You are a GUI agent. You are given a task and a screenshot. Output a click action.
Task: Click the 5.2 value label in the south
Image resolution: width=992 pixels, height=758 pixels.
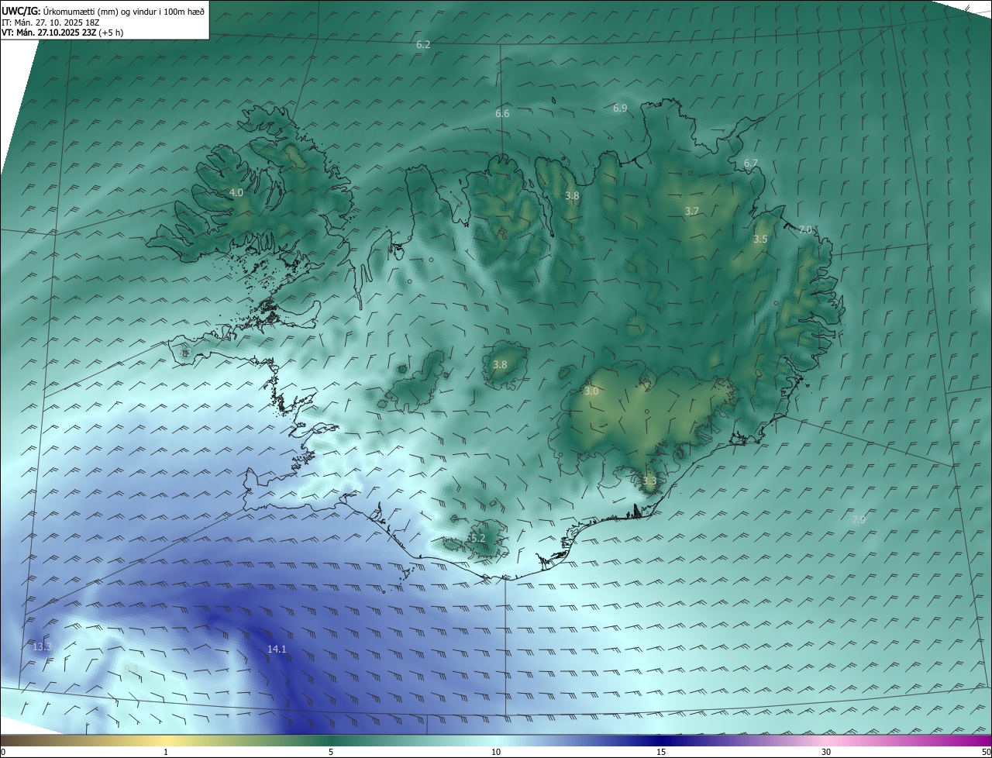coord(477,538)
